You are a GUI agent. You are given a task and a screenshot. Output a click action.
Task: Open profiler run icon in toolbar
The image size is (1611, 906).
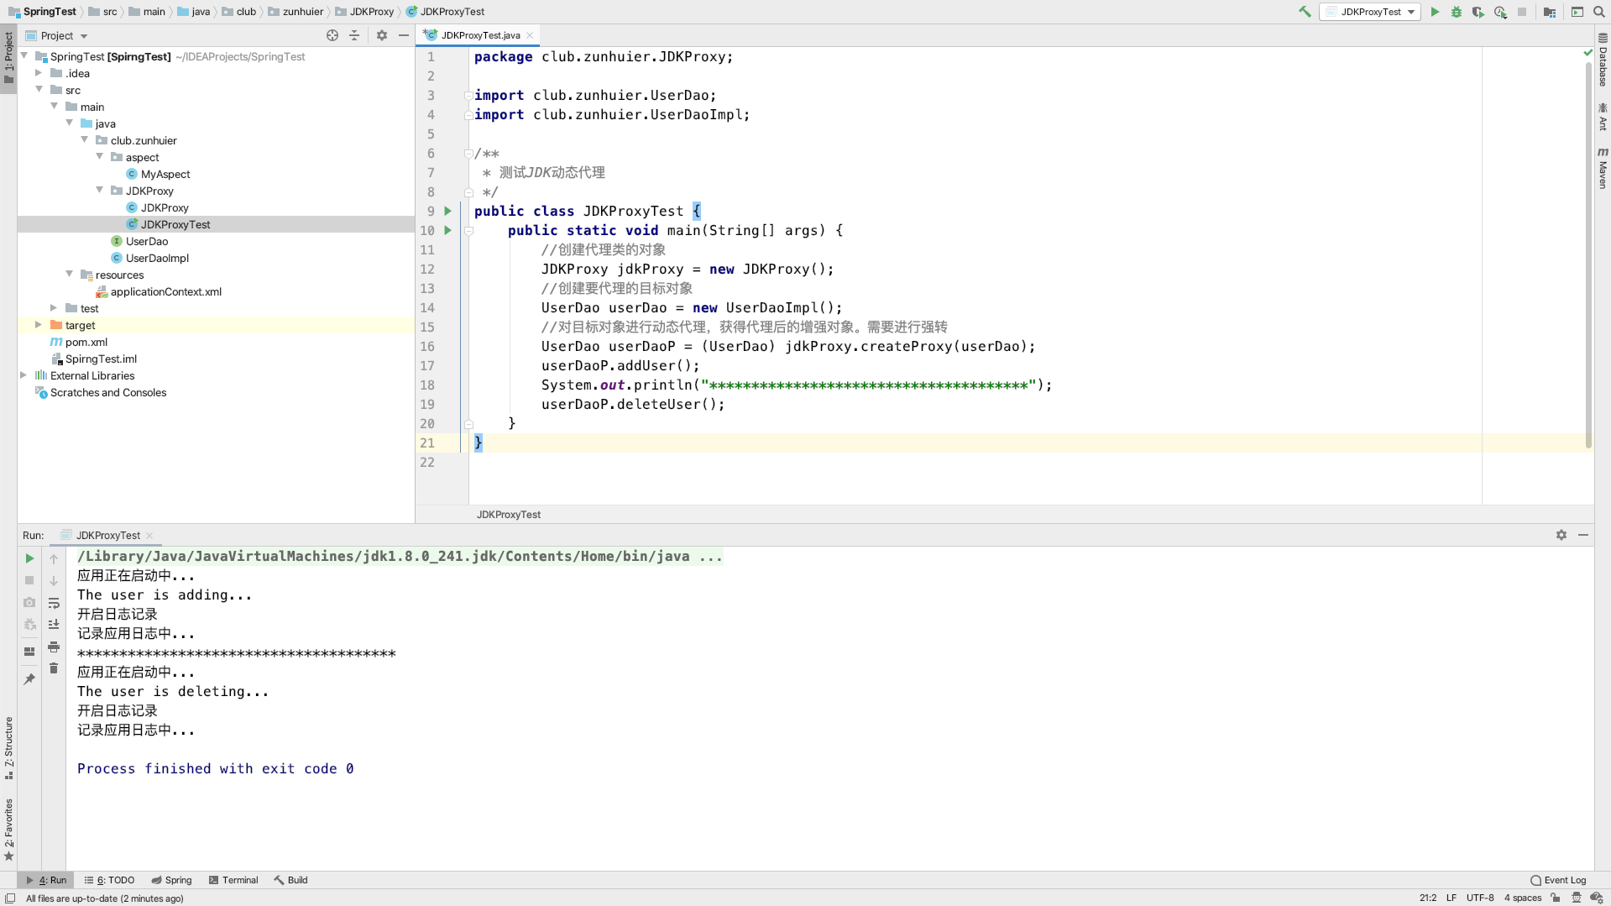(x=1500, y=12)
